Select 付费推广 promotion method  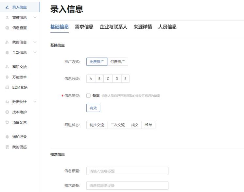tap(118, 62)
